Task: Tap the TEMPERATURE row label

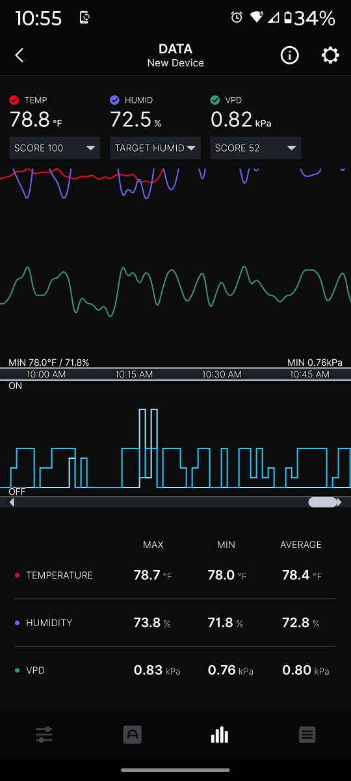Action: [x=59, y=575]
